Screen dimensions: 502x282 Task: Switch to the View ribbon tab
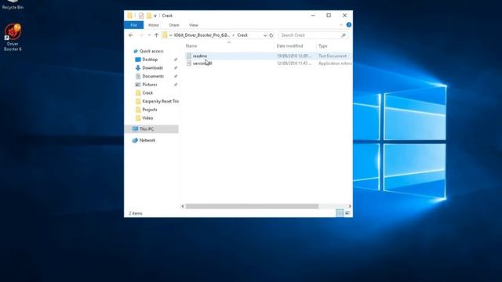tap(194, 25)
